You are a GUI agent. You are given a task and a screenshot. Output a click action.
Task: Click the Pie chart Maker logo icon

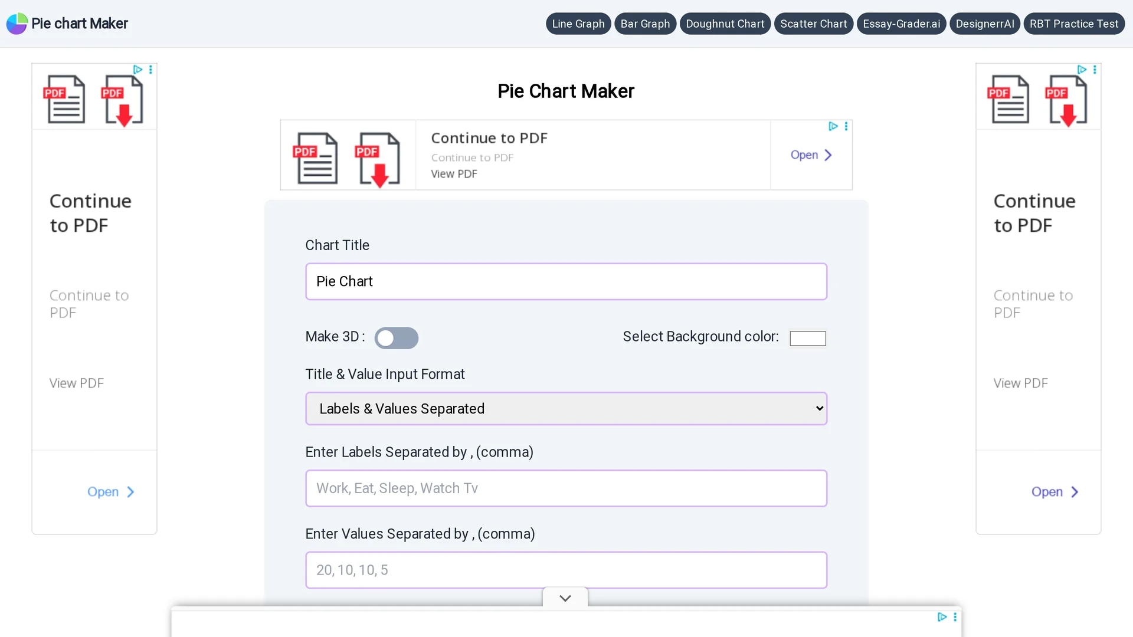click(x=17, y=24)
